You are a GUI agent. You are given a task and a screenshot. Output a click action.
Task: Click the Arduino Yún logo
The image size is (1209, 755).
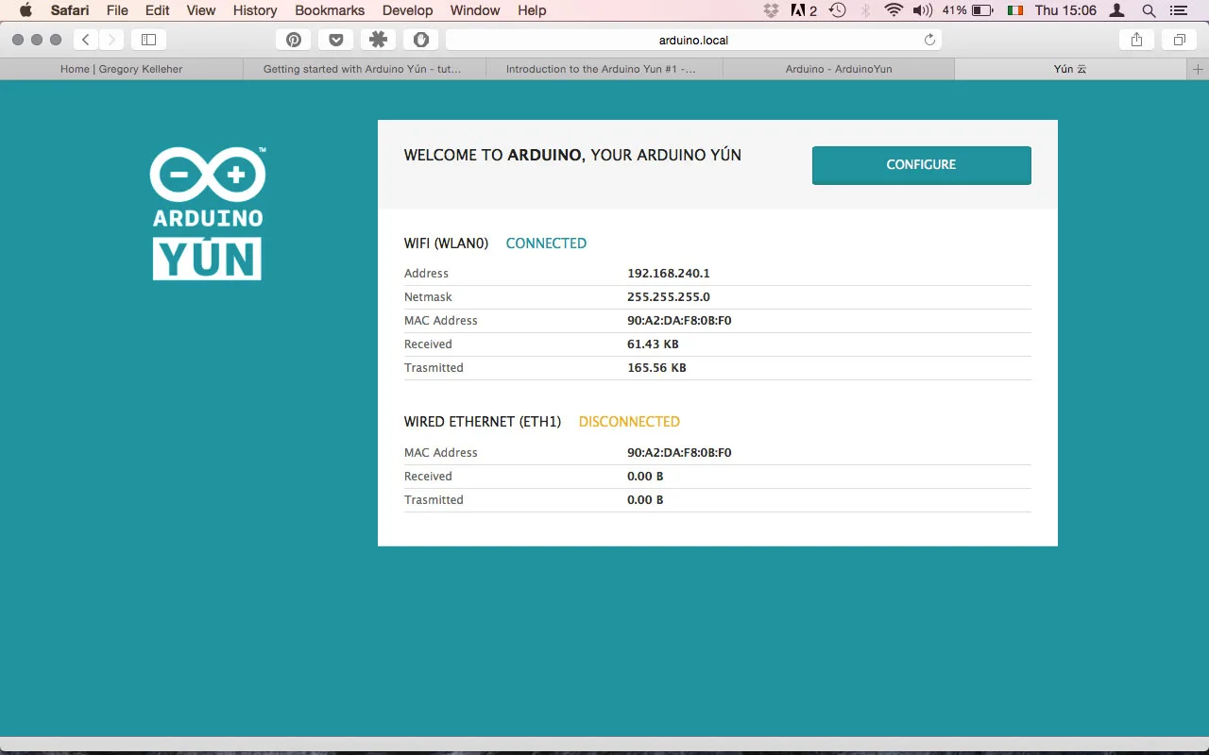pyautogui.click(x=208, y=213)
